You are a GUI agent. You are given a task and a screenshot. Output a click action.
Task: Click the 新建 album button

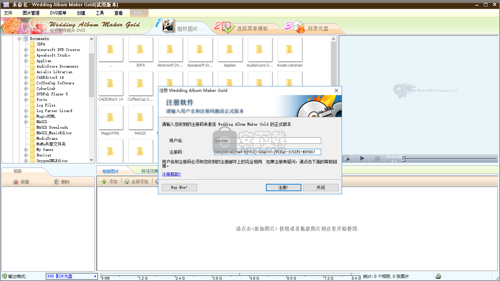click(21, 182)
